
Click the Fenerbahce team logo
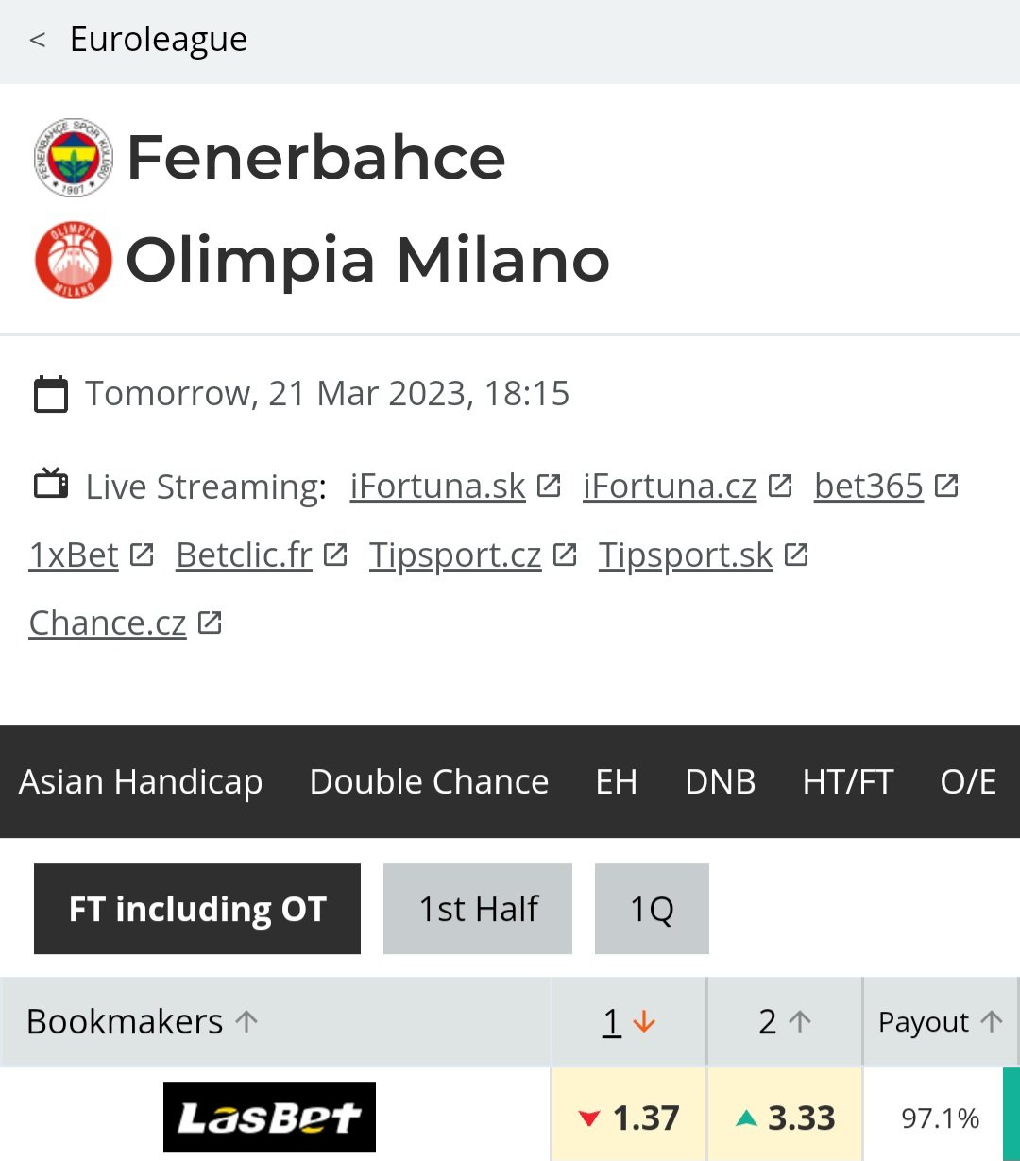click(x=73, y=158)
